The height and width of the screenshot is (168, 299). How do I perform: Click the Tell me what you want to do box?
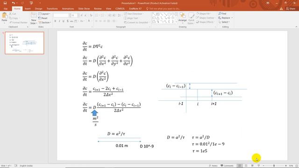[163, 9]
